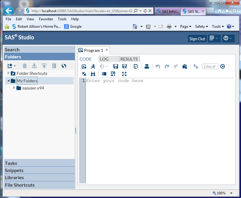Refresh the folder list
This screenshot has width=241, height=198.
pos(64,66)
